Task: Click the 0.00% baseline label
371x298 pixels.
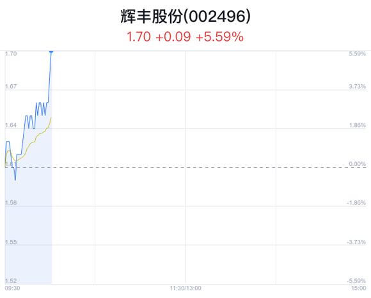Action: coord(358,164)
